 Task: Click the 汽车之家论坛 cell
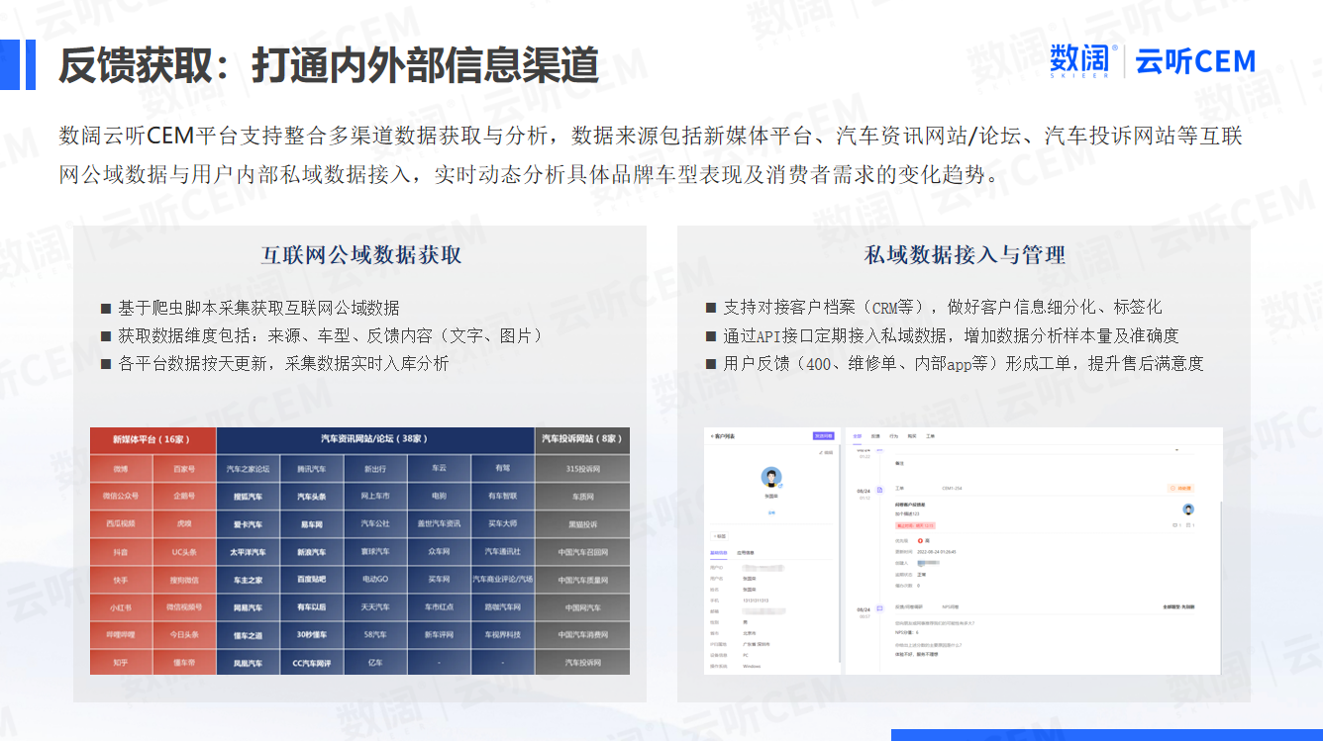coord(248,468)
